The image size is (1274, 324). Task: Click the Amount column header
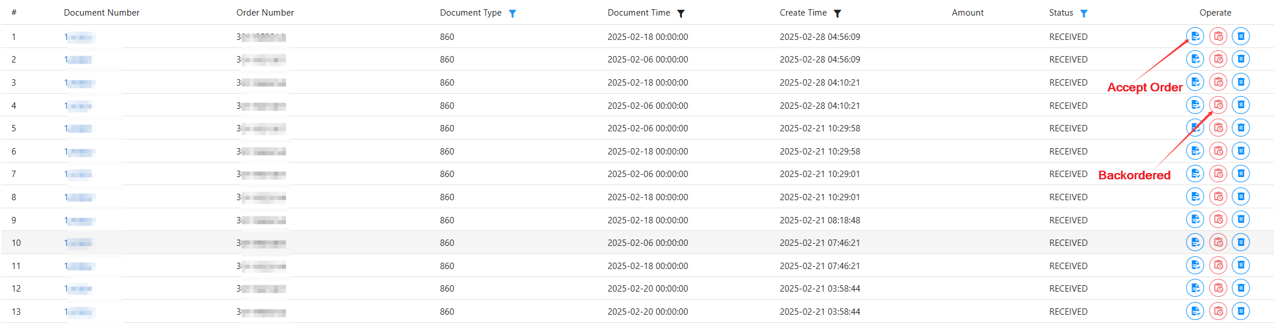(967, 13)
